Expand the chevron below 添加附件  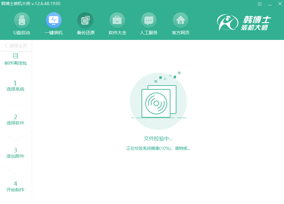click(x=16, y=172)
